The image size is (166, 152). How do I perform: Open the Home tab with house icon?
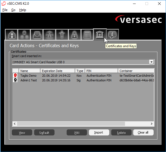[x=12, y=34]
